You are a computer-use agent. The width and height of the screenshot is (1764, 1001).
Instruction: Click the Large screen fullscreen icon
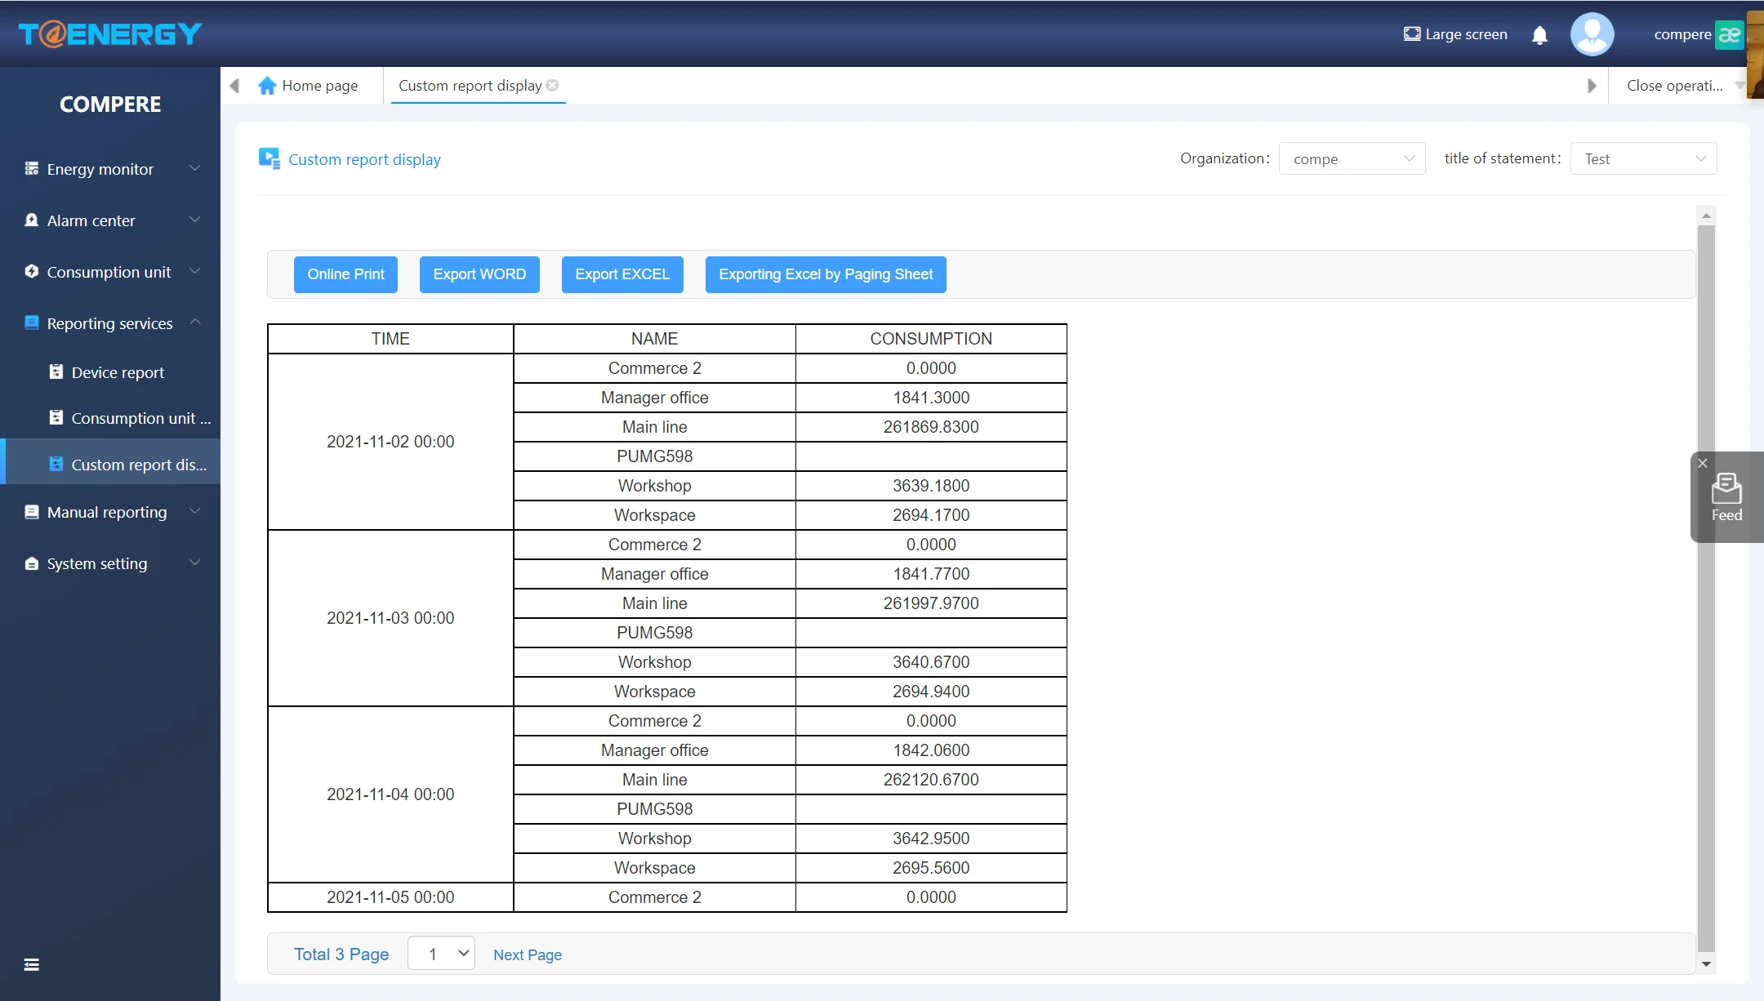(1412, 34)
